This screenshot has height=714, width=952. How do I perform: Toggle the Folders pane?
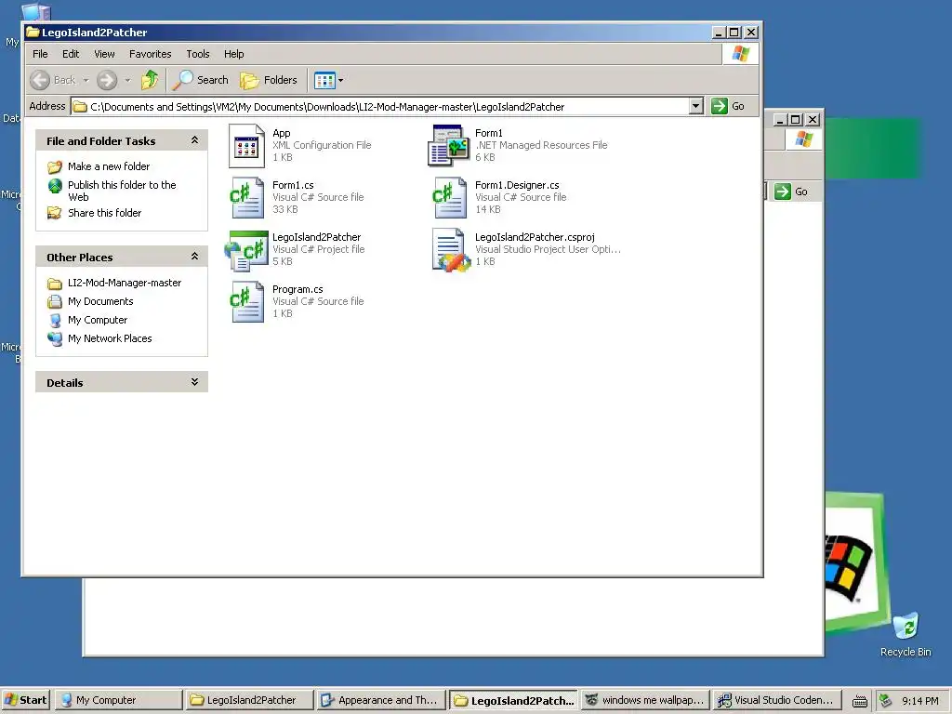pos(268,80)
